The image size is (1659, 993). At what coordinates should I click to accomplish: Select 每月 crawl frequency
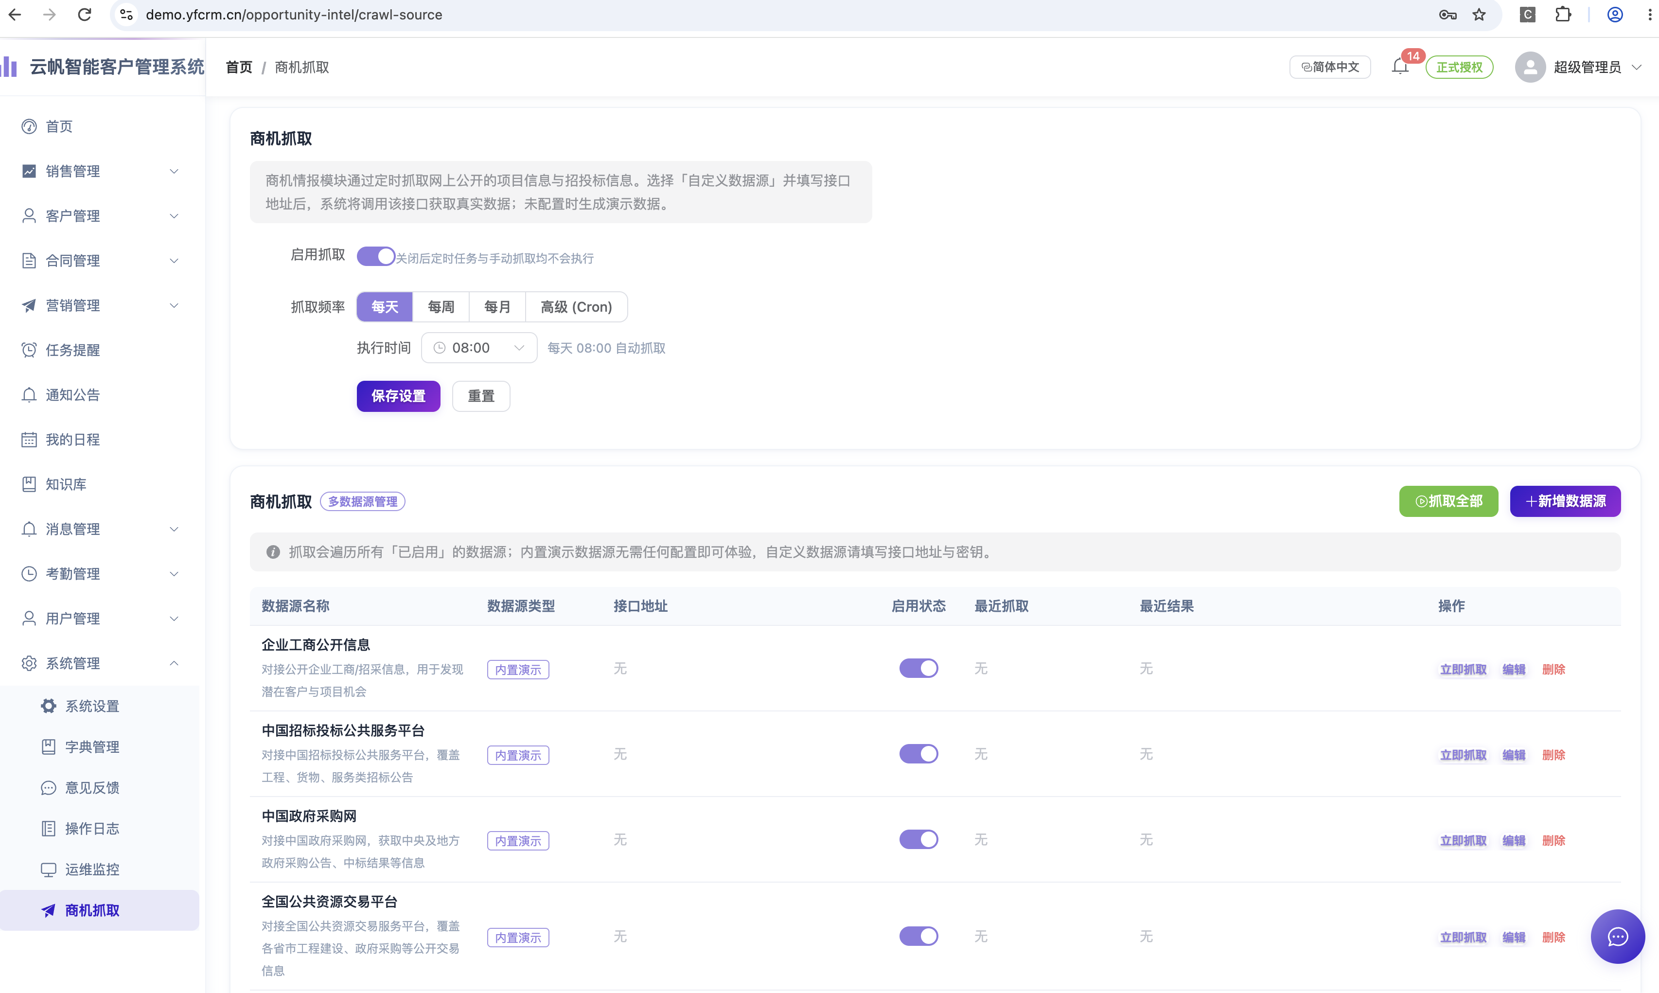click(x=497, y=307)
